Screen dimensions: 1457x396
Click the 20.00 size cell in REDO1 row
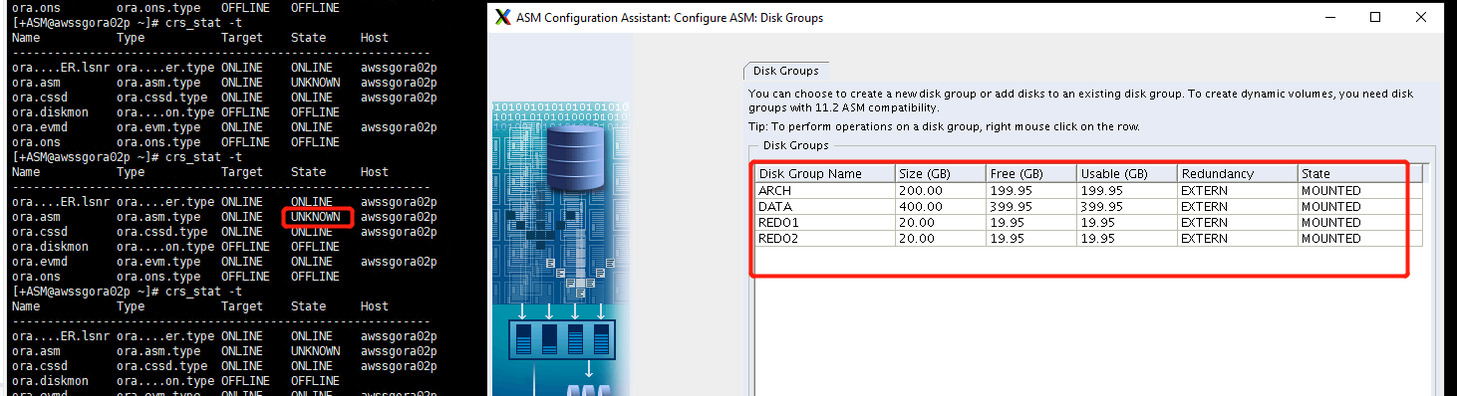click(940, 222)
